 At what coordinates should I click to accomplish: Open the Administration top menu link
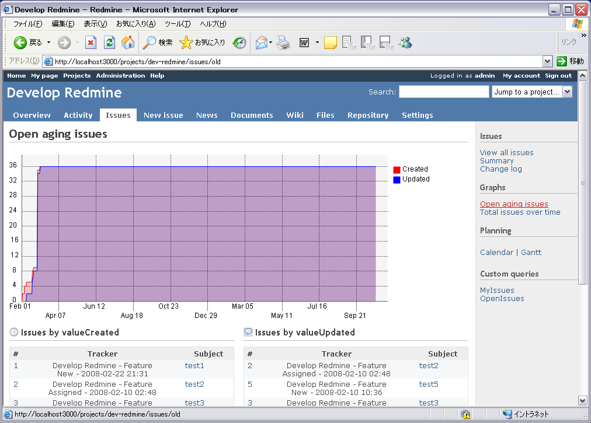120,76
